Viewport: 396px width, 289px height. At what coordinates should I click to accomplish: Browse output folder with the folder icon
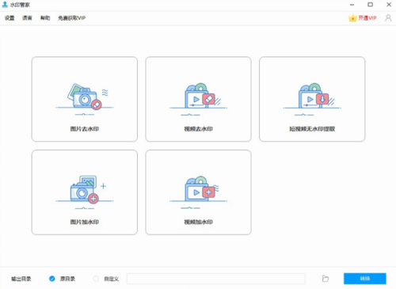tap(326, 279)
